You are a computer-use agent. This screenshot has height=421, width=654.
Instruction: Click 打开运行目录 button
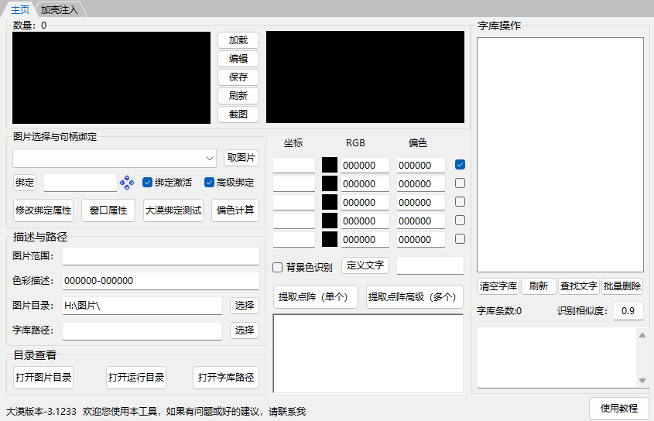136,378
